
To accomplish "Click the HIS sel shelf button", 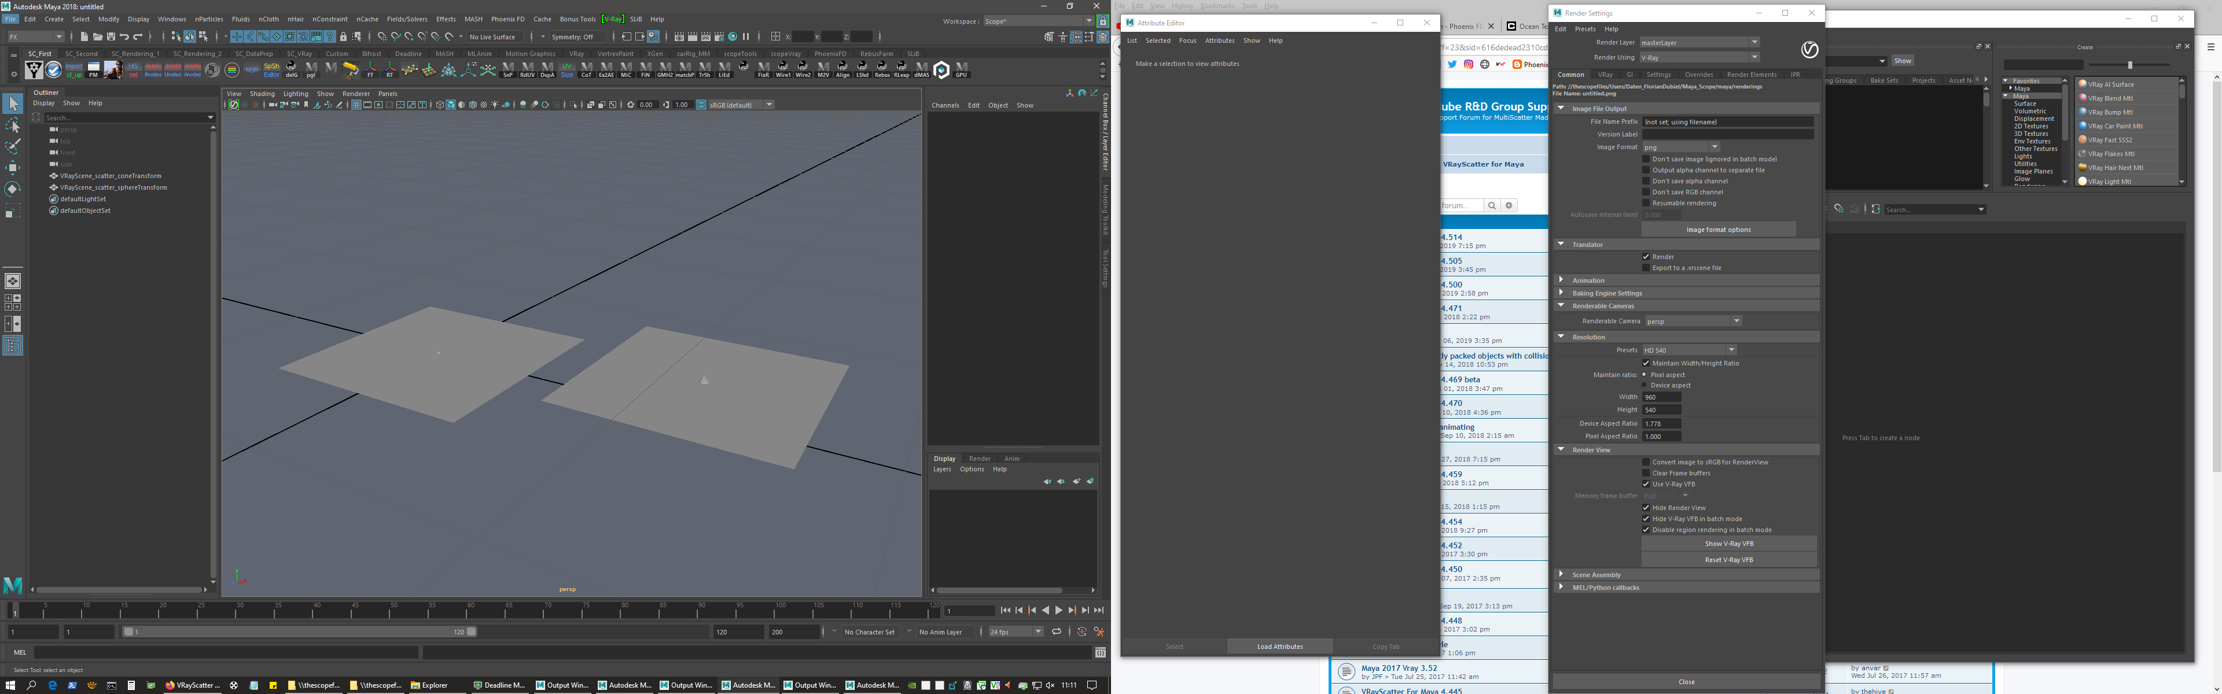I will click(133, 70).
